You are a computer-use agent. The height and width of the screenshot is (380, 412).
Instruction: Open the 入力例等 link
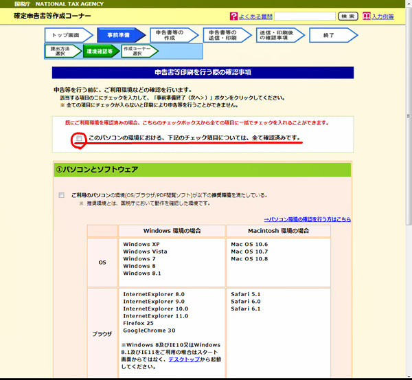tap(382, 16)
